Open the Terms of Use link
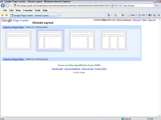 point(88,69)
